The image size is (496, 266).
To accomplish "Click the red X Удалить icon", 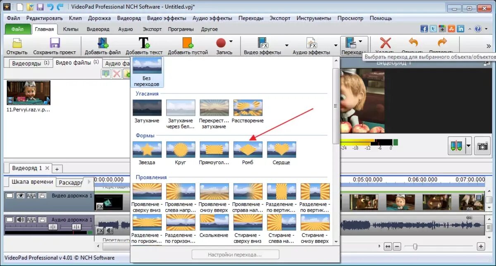I will coord(386,43).
